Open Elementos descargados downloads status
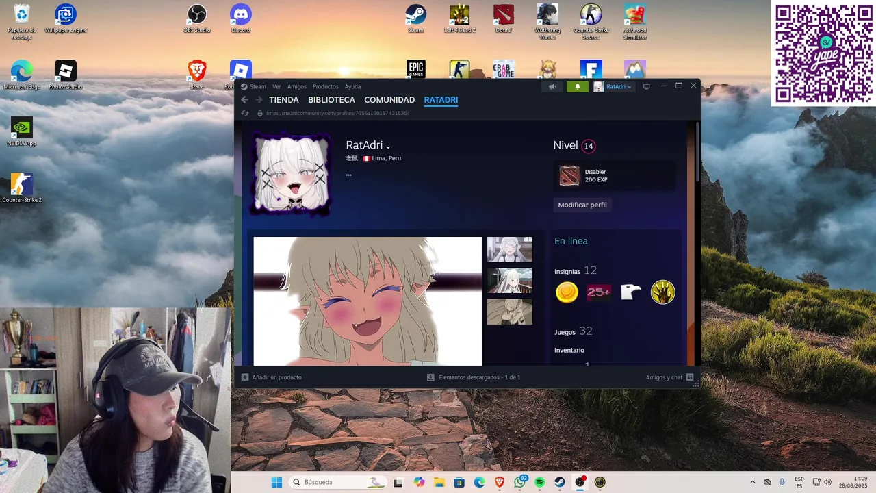The image size is (876, 493). [474, 377]
